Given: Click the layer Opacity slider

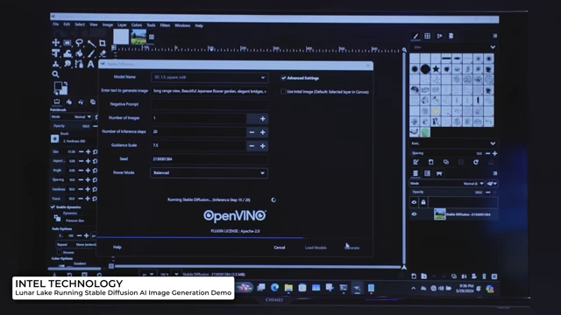Looking at the screenshot, I should (x=447, y=192).
